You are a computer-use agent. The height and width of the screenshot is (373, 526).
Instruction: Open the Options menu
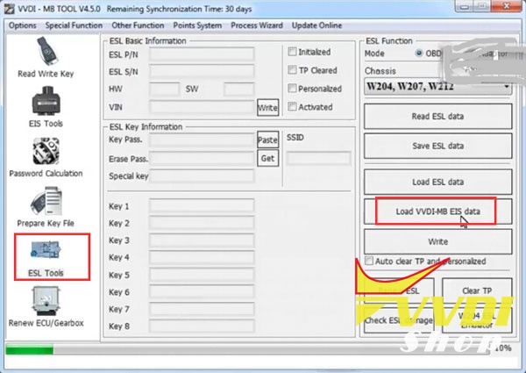(23, 25)
